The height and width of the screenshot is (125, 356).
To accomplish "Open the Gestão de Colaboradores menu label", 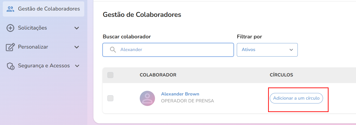I will point(49,9).
